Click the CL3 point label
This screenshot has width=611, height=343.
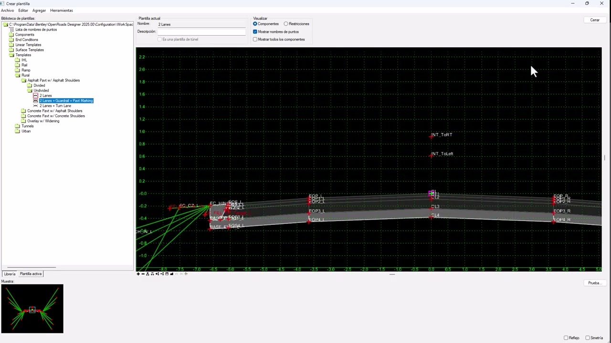[435, 207]
